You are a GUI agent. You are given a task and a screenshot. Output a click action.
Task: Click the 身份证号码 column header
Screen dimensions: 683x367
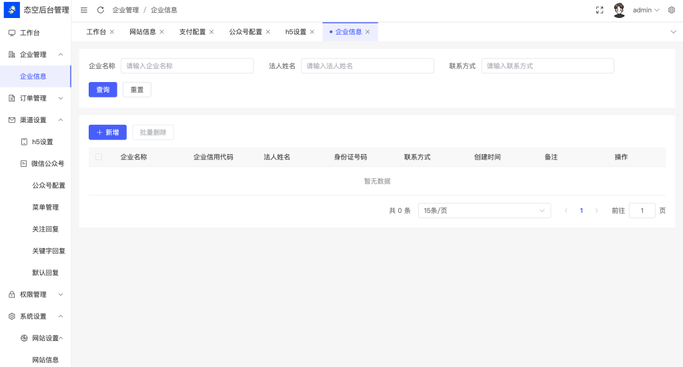(x=351, y=157)
